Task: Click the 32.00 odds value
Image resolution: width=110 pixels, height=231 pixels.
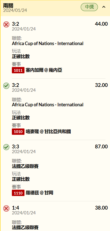Action: coord(101,85)
